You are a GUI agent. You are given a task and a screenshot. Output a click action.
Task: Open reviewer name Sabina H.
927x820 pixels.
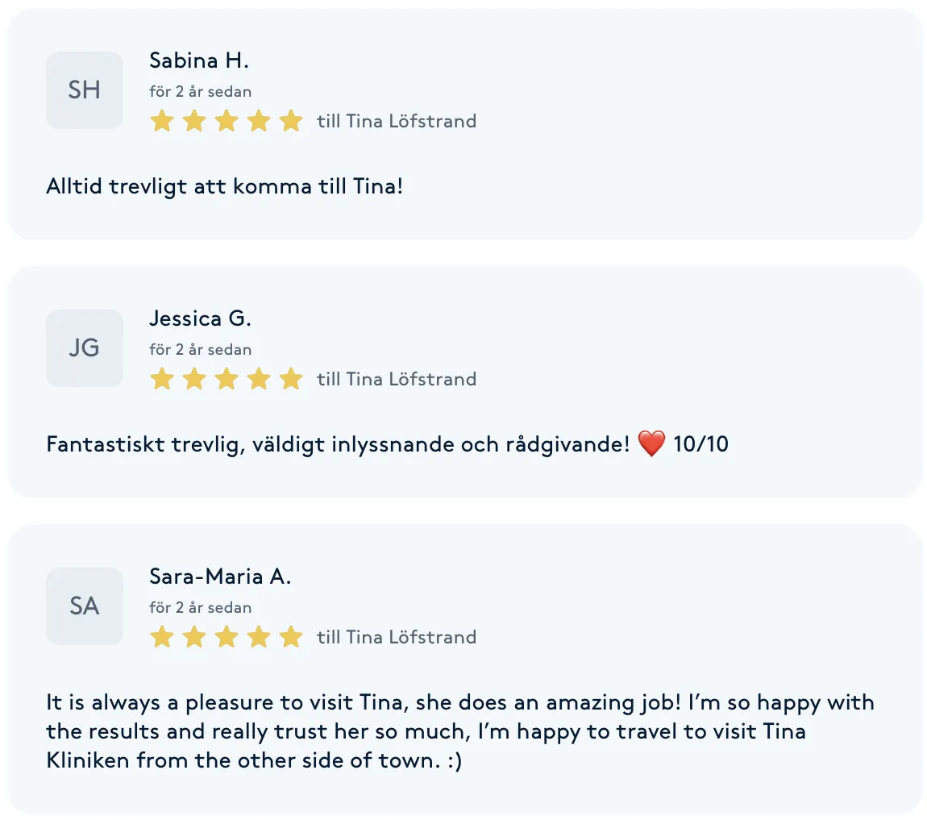pyautogui.click(x=199, y=60)
